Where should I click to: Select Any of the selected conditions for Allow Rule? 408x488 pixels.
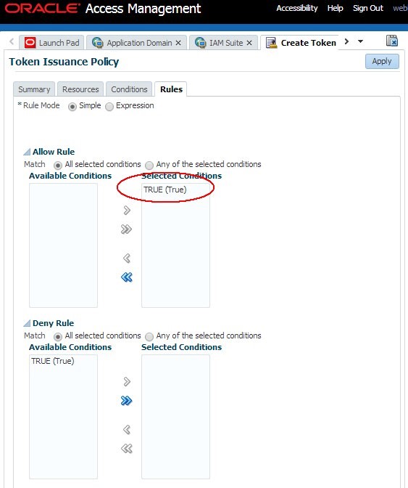[x=149, y=166]
